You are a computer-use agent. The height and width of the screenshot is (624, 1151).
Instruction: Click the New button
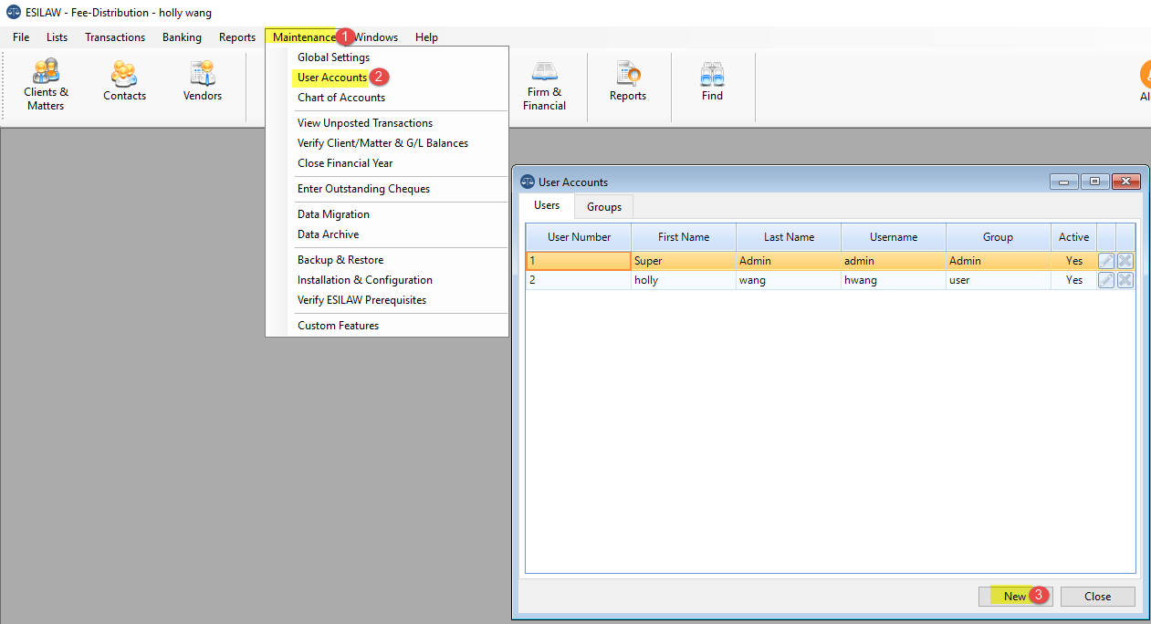tap(1015, 596)
